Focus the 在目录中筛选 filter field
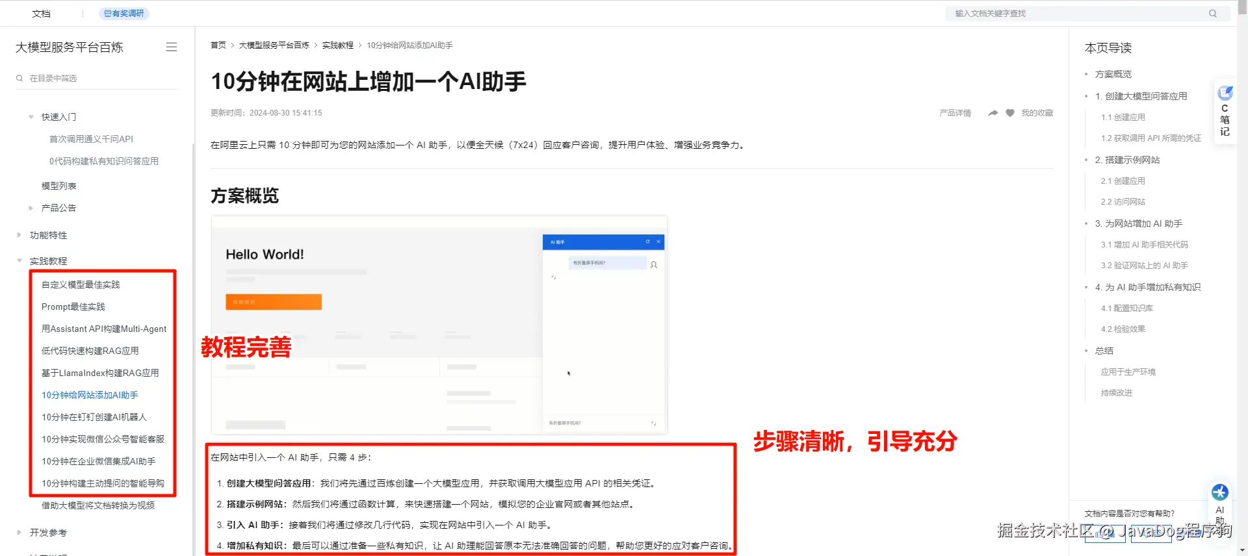The width and height of the screenshot is (1248, 556). (x=97, y=78)
